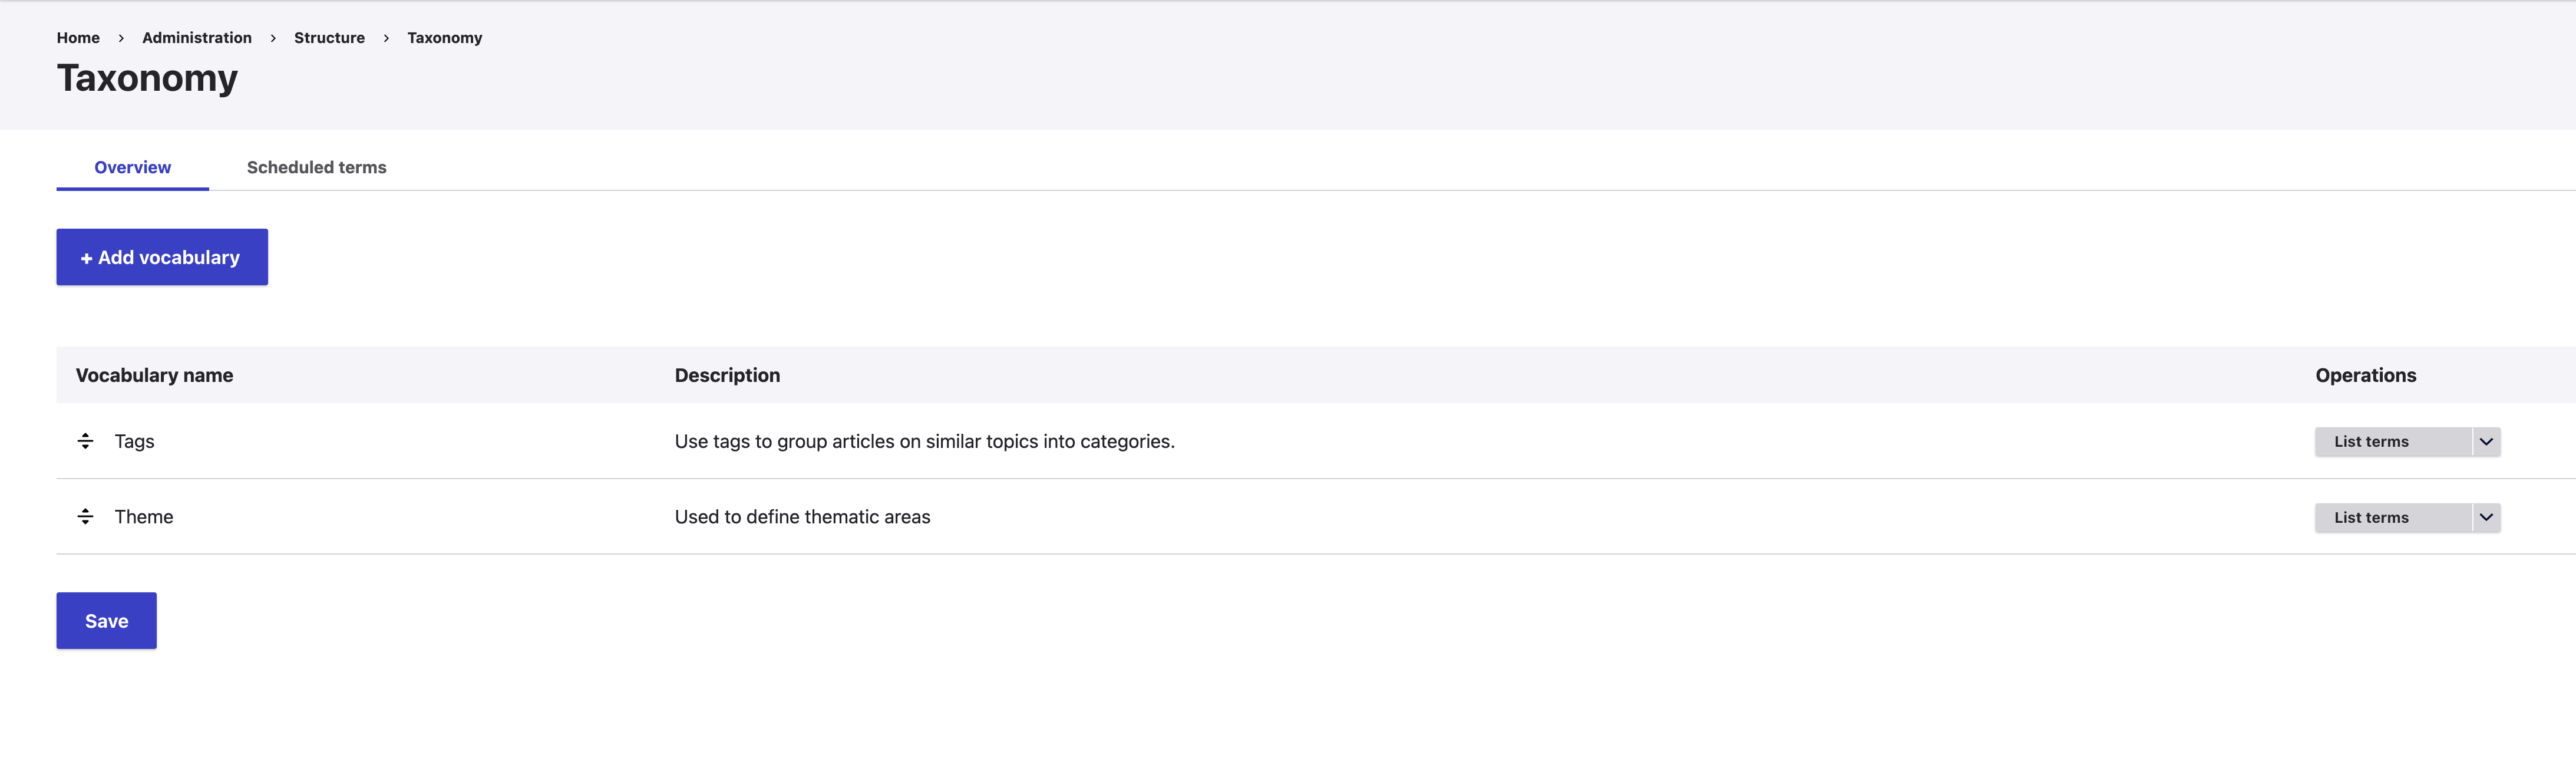
Task: Go to Home breadcrumb link
Action: coord(78,37)
